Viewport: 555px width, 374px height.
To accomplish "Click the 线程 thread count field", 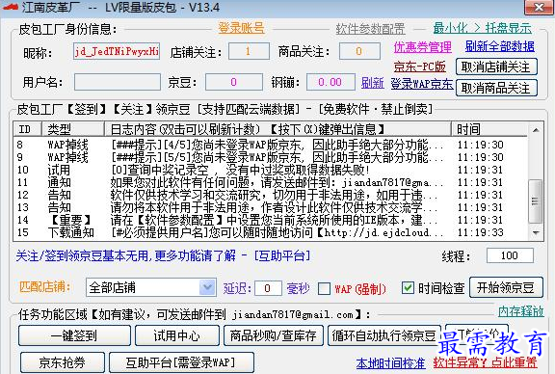I will click(510, 255).
